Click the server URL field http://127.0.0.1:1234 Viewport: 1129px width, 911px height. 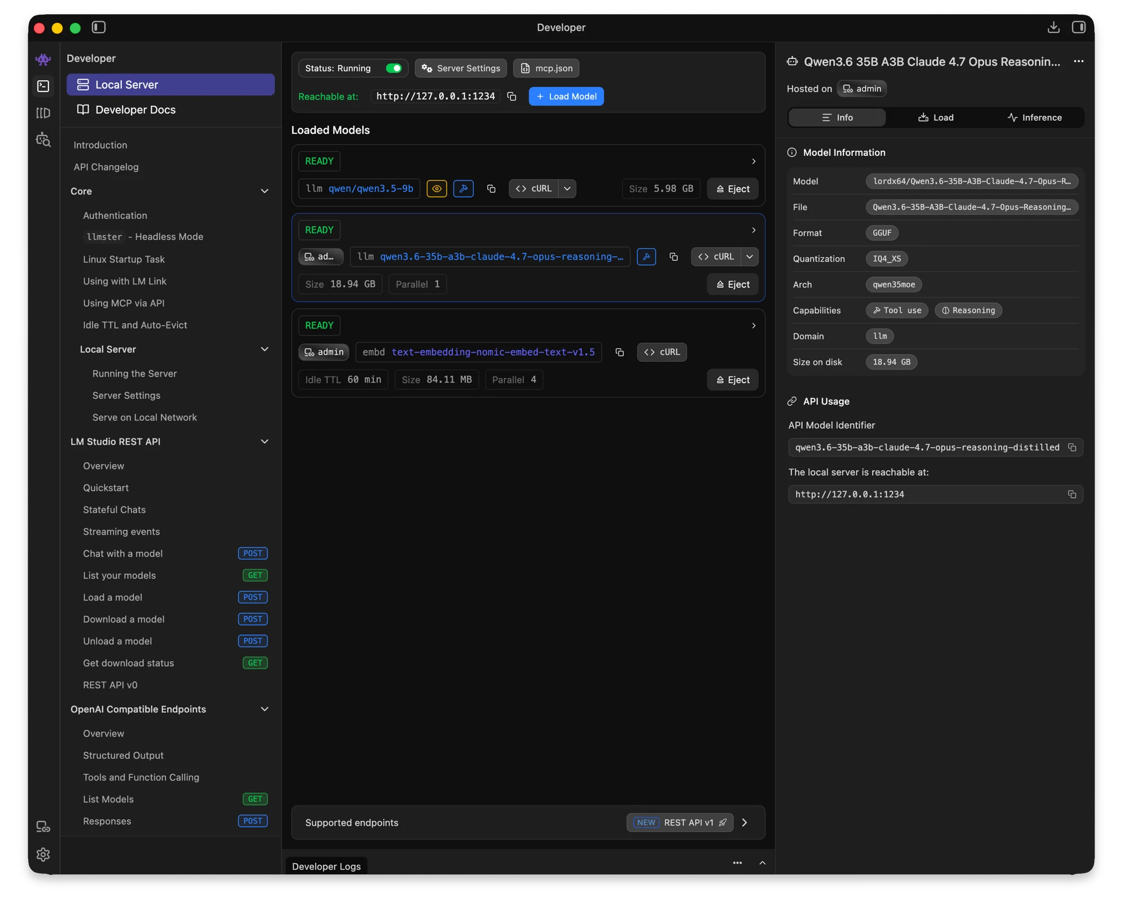point(435,97)
